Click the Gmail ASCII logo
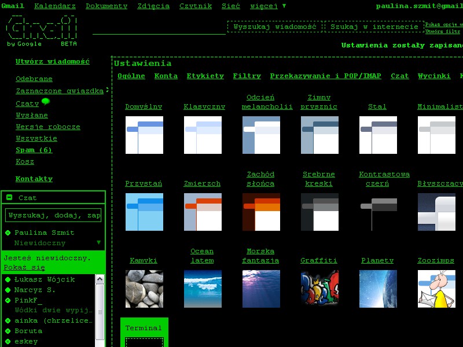Screen dimensions: 463x347 pyautogui.click(x=41, y=30)
